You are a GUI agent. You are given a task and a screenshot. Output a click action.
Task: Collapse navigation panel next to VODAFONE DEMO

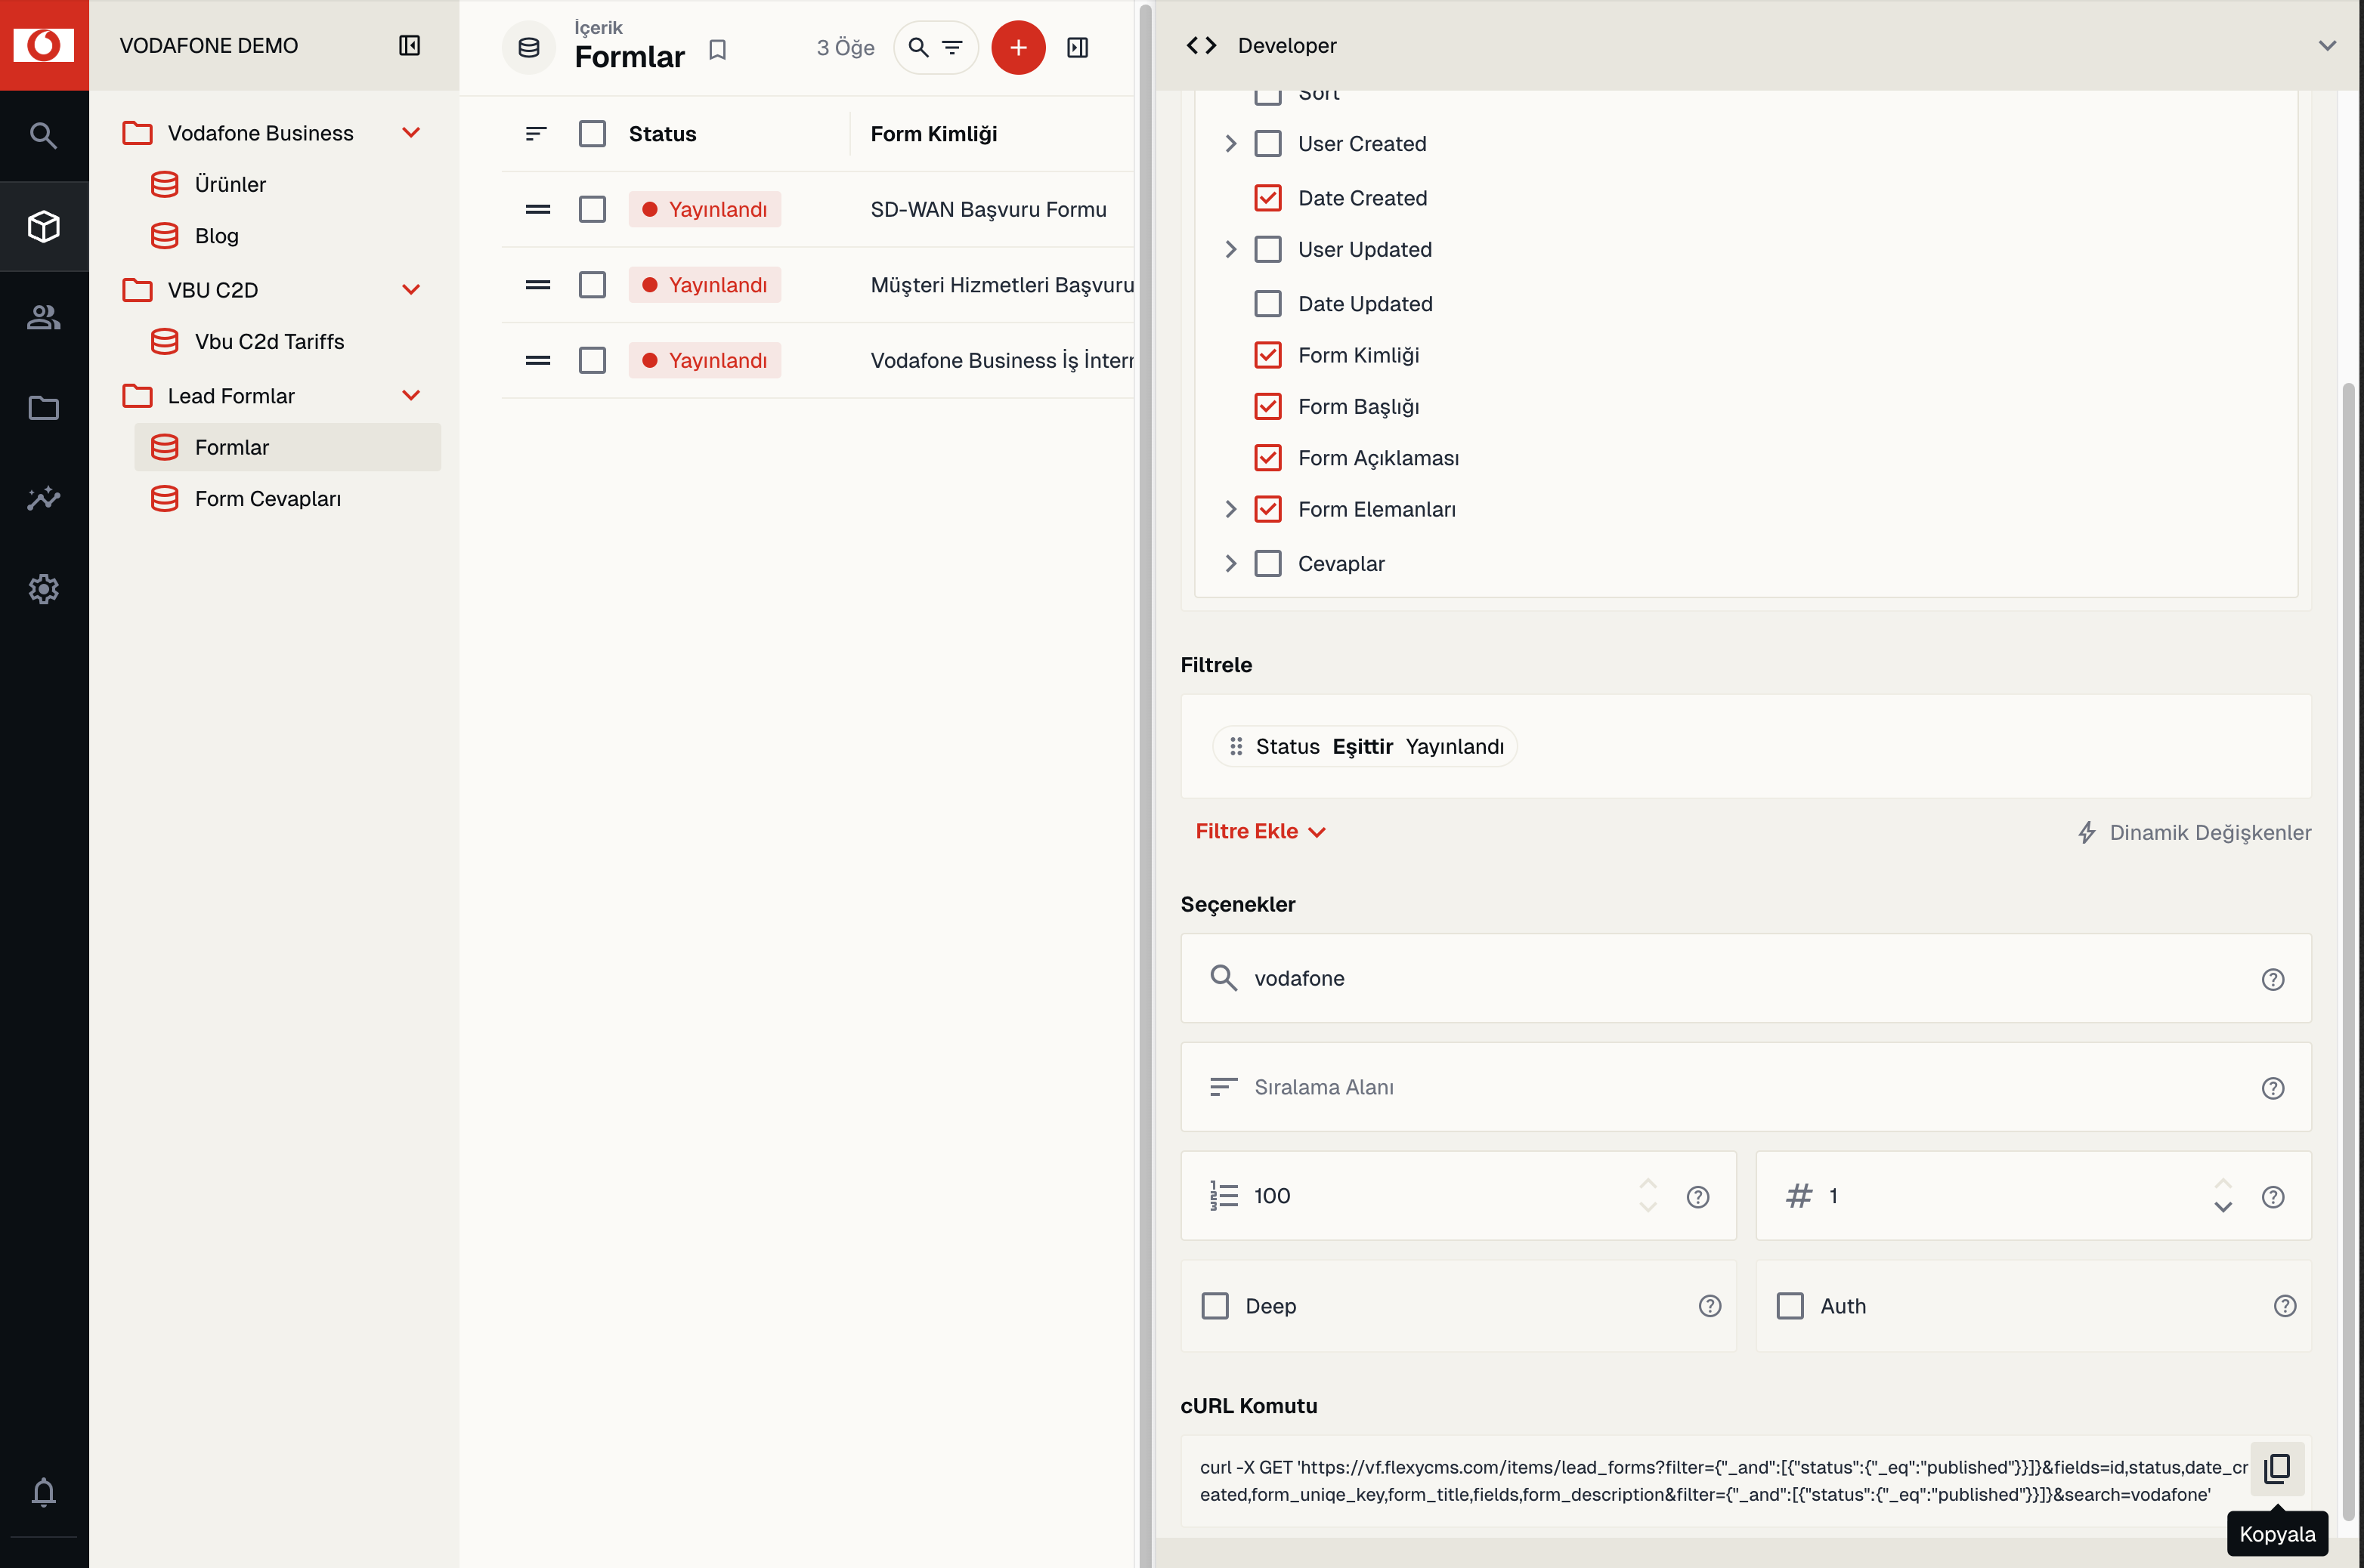409,45
